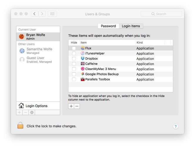Click the lock icon to make changes
Viewport: 195px width, 147px height.
[x=20, y=126]
